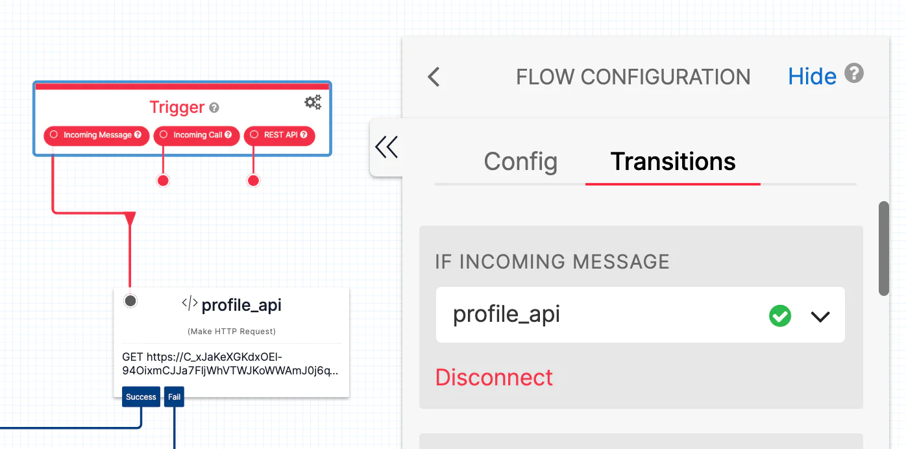Click the HTTP request code icon on profile_api
The width and height of the screenshot is (906, 449).
pos(188,304)
